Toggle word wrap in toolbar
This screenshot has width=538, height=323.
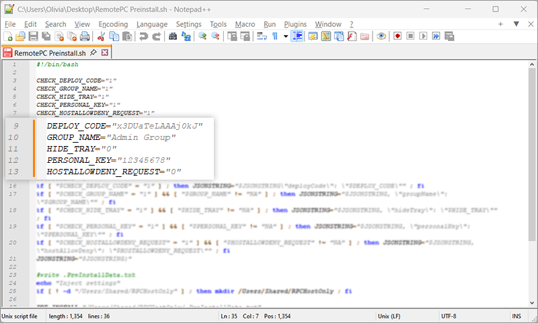tap(262, 36)
